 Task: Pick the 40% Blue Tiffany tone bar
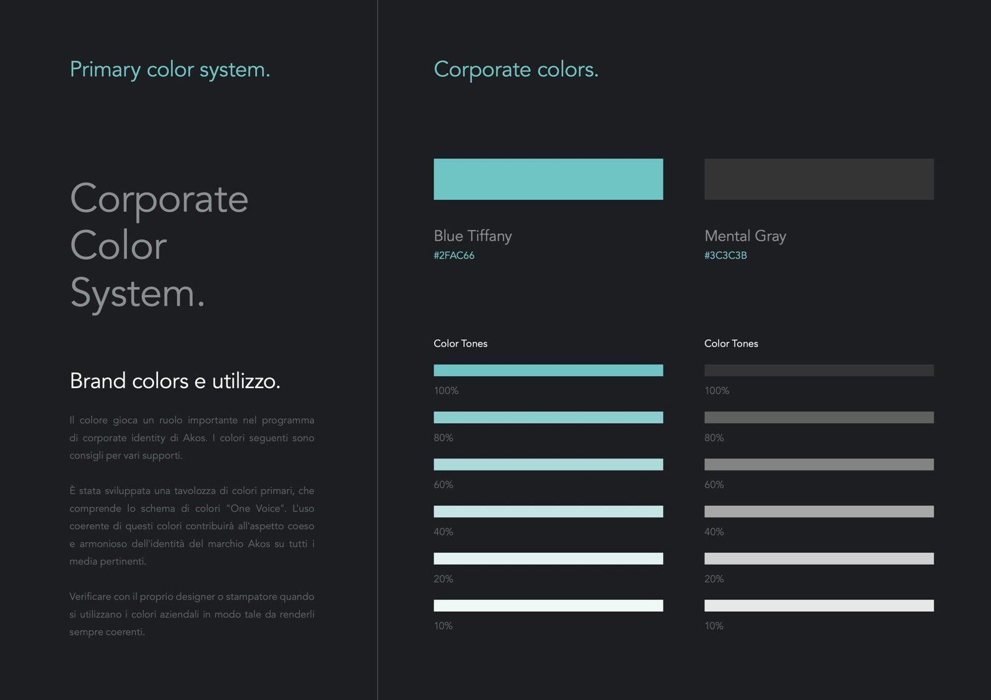click(x=548, y=511)
